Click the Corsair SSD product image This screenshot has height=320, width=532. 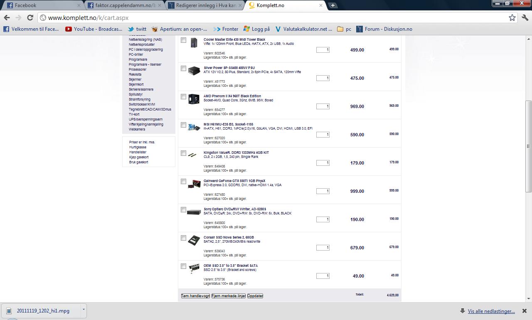pyautogui.click(x=194, y=240)
